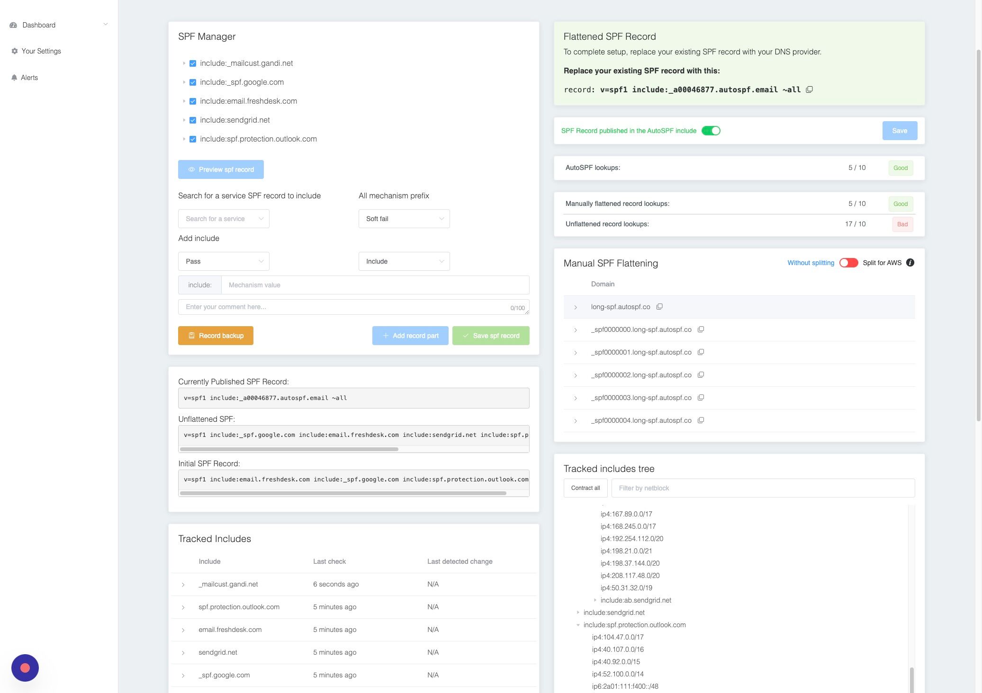Uncheck the include:sendgrid.net checkbox
The width and height of the screenshot is (982, 693).
point(192,120)
